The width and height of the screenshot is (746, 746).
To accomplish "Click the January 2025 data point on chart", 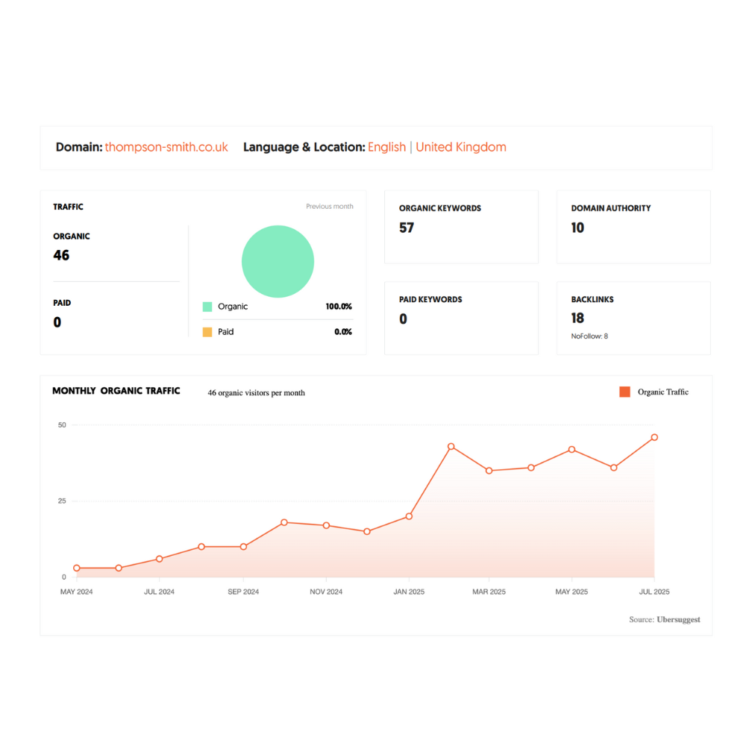I will (409, 516).
